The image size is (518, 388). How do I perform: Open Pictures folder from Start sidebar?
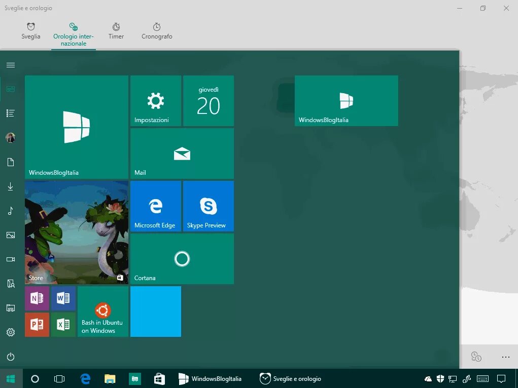coord(11,235)
